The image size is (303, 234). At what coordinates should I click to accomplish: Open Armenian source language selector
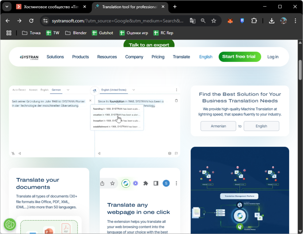[219, 126]
